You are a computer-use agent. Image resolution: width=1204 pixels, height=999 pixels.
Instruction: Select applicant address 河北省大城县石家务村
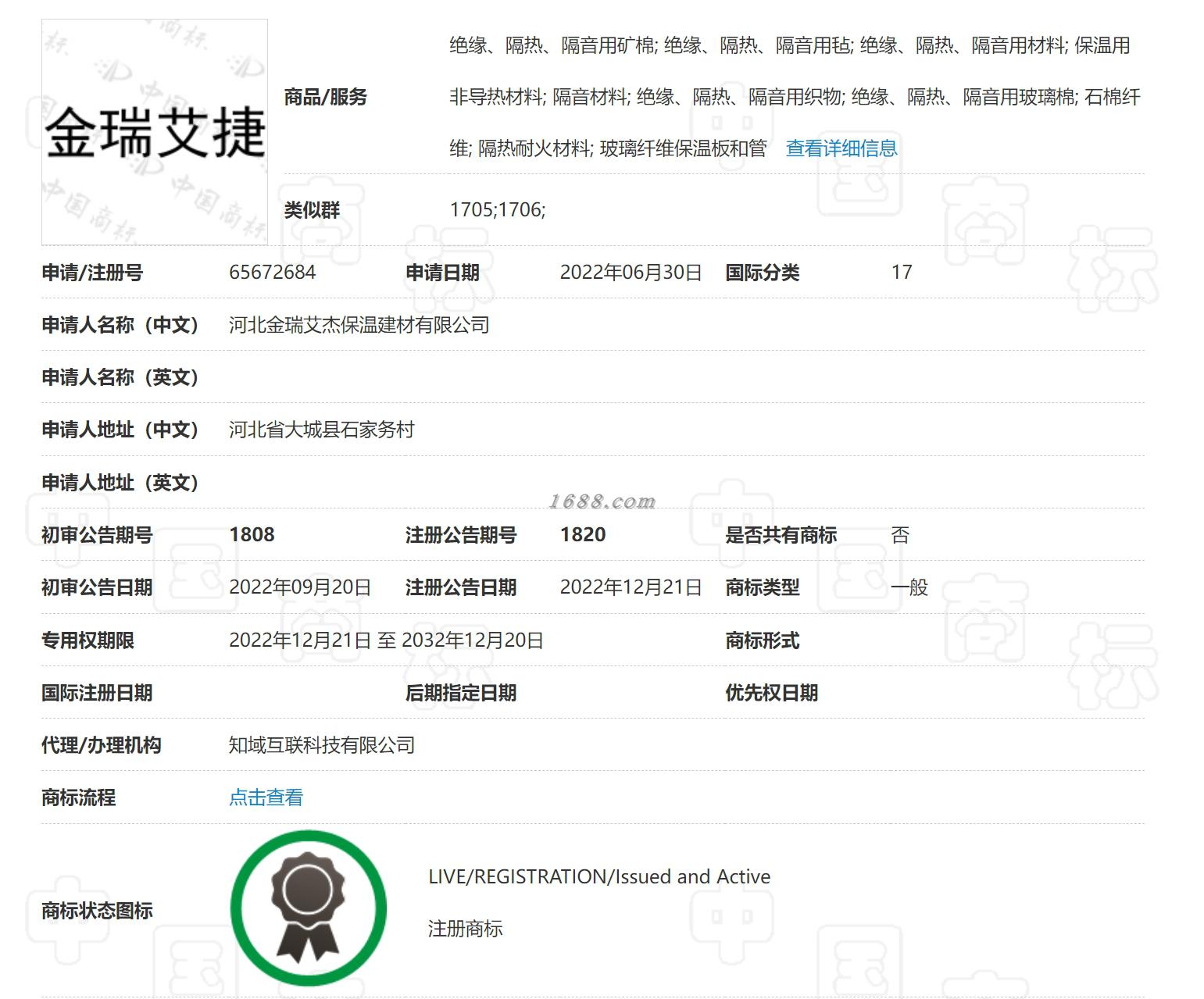click(x=322, y=430)
